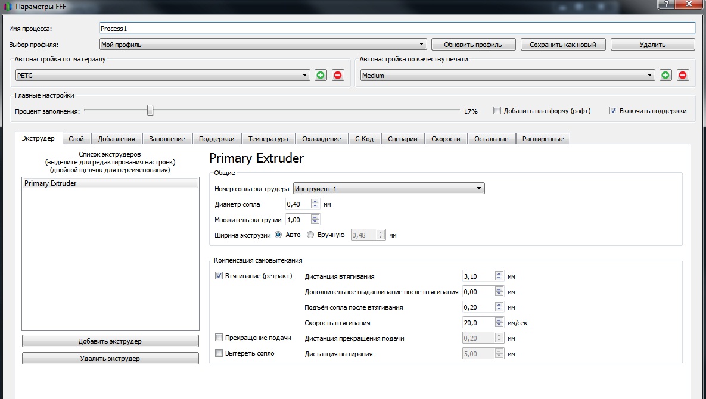Select Primary Extruder in extruder list

tap(110, 183)
